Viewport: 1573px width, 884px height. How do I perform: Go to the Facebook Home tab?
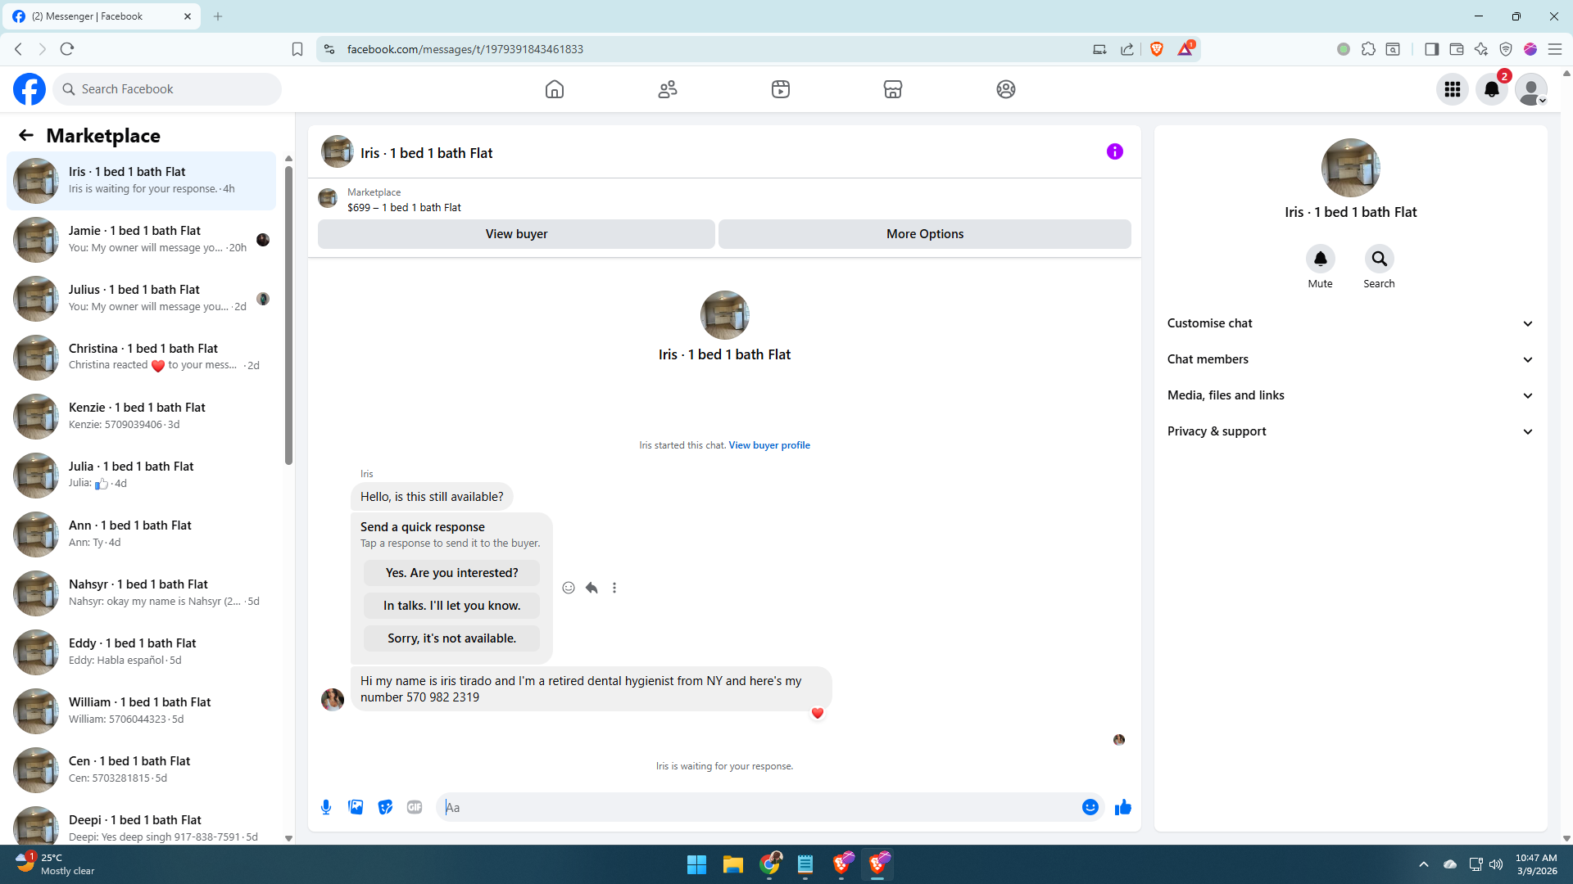point(555,89)
